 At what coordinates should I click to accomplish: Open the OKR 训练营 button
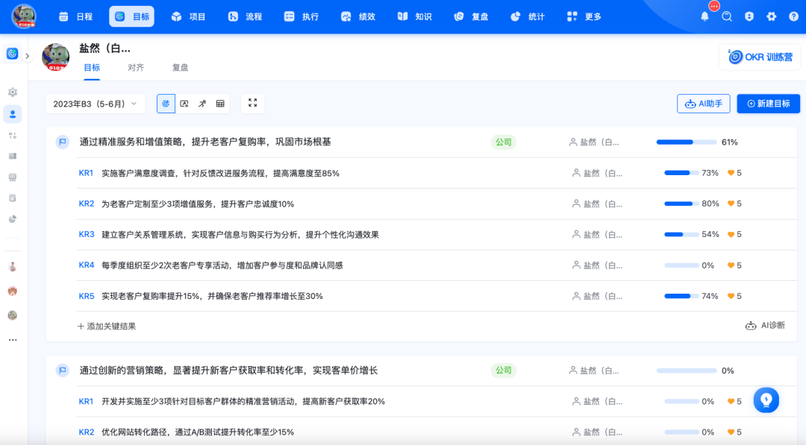(x=760, y=57)
